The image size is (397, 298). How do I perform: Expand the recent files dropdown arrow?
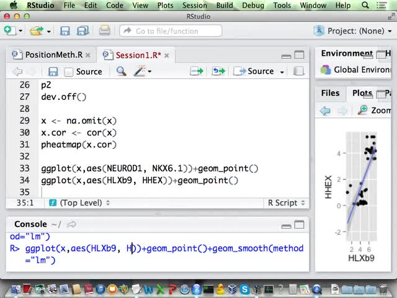click(x=48, y=32)
